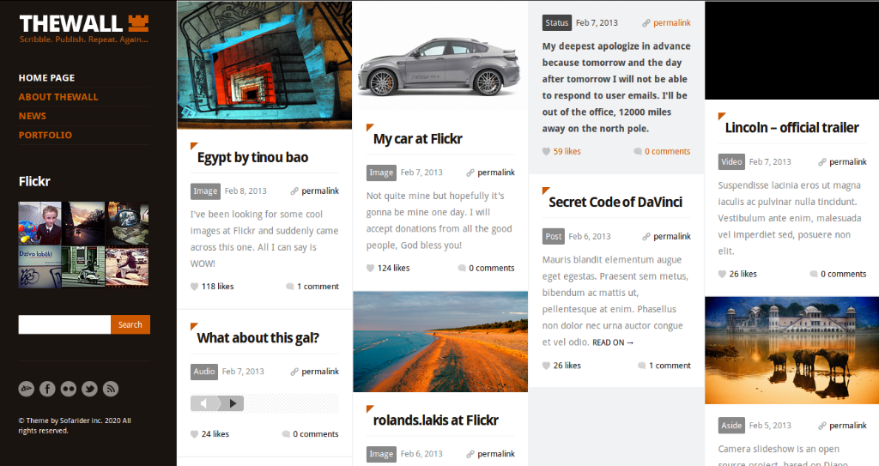Open the ABOUT THEWALL menu item

click(58, 96)
